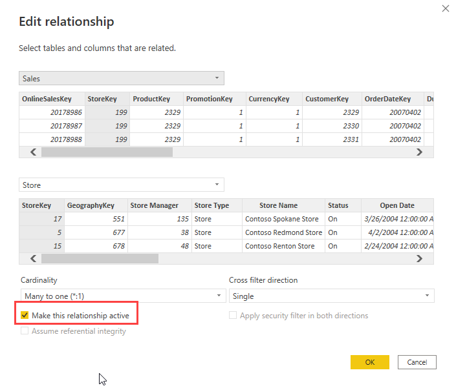The width and height of the screenshot is (456, 388).
Task: Confirm with the OK button
Action: pos(369,362)
